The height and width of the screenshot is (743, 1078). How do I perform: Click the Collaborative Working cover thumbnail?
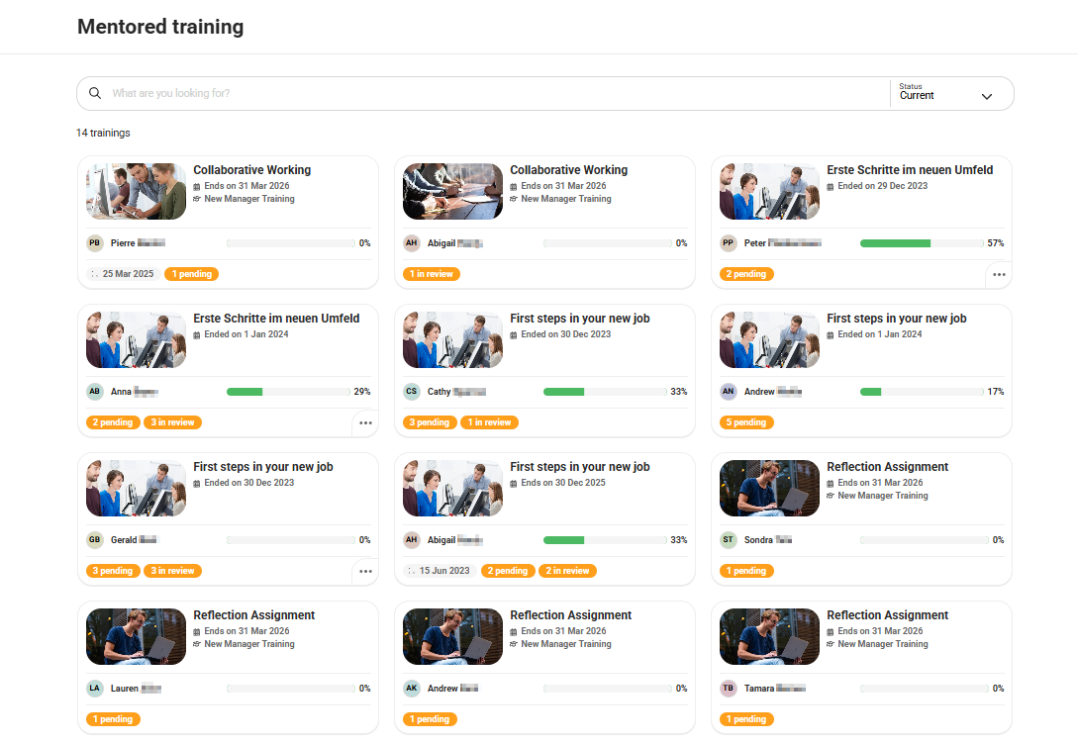135,191
